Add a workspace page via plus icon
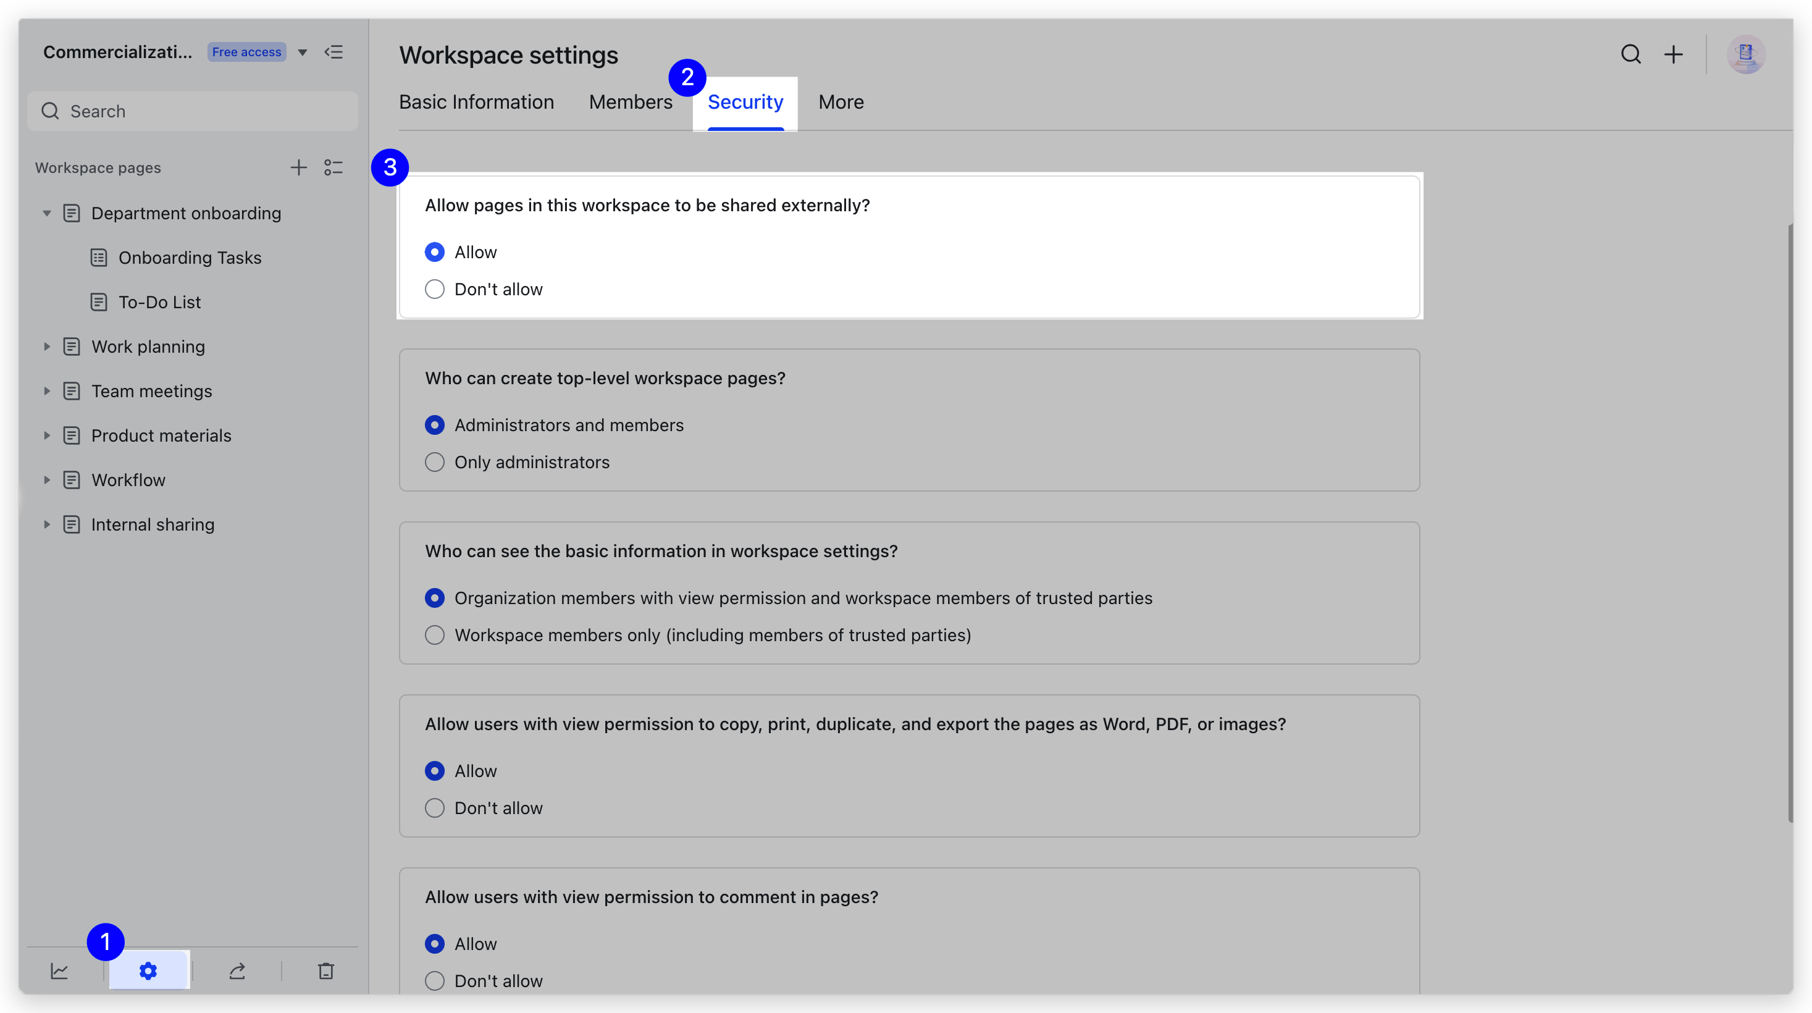Screen dimensions: 1812x1013 (298, 167)
